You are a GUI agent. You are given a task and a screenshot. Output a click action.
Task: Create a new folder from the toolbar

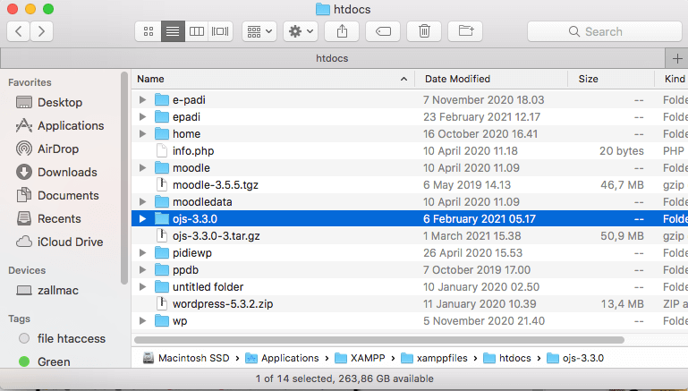pos(465,31)
